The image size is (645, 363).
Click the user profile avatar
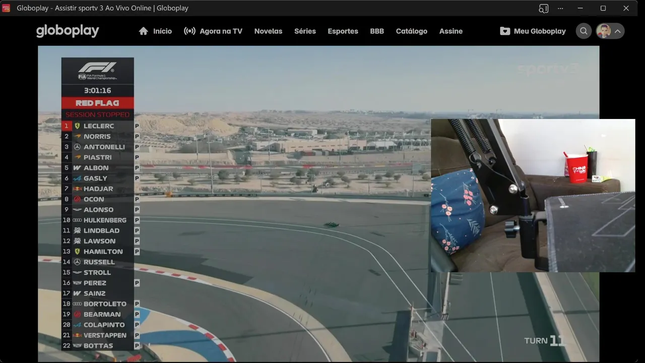pyautogui.click(x=603, y=31)
